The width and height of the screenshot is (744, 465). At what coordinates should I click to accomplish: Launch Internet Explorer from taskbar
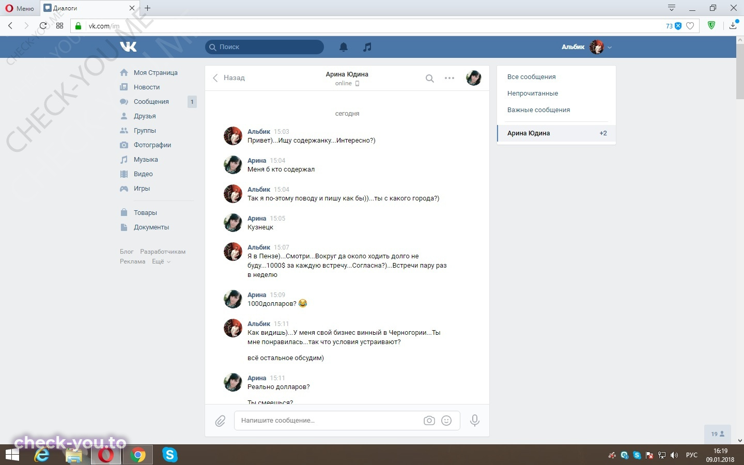click(x=42, y=455)
